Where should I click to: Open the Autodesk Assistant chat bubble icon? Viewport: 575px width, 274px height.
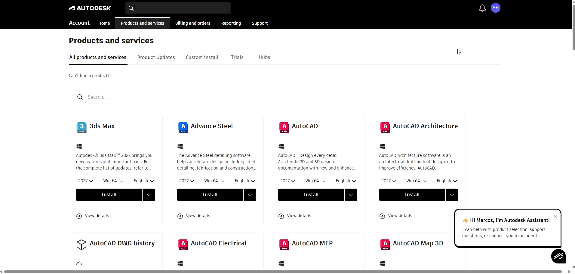(558, 256)
